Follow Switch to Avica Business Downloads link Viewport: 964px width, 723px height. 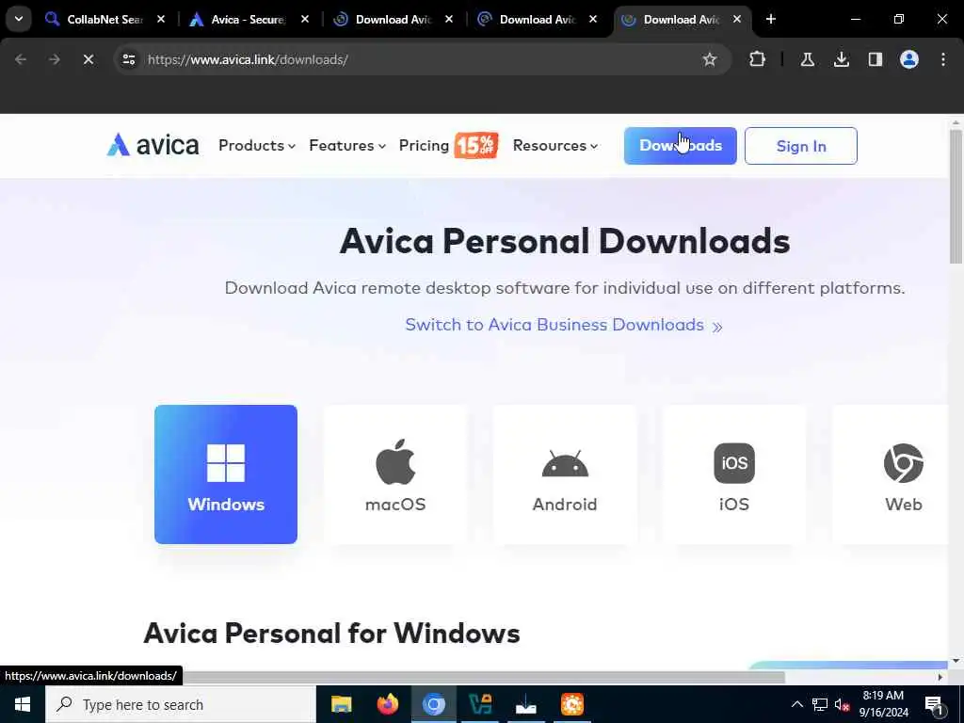563,325
